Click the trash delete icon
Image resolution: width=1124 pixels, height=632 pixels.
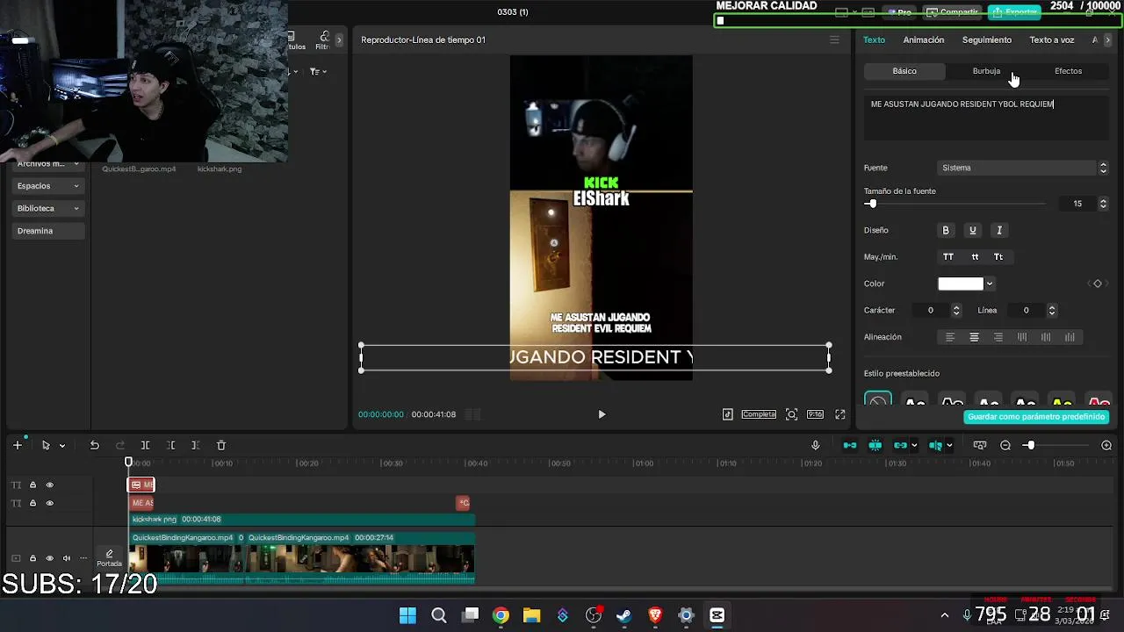(221, 445)
